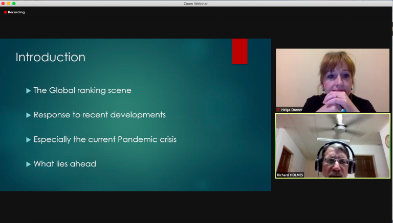Click the Introduction slide heading
Viewport: 393px width, 223px height.
50,57
